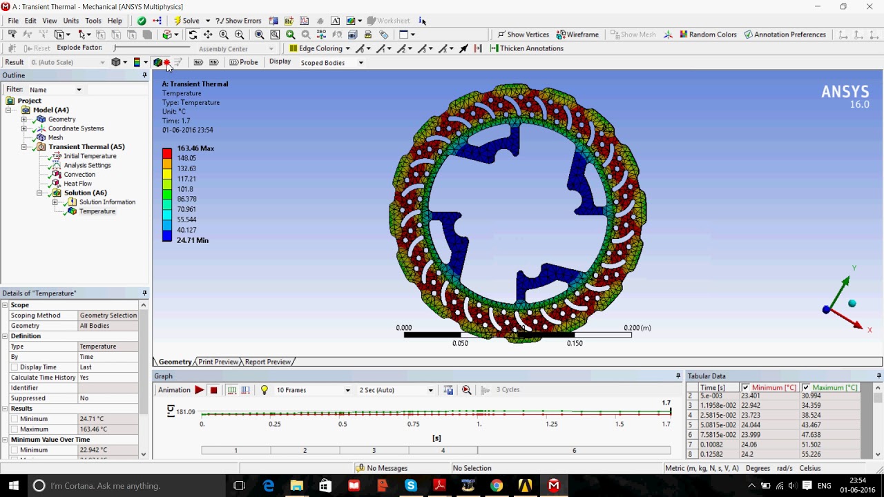Screen dimensions: 884x497
Task: Open the Edit menu
Action: [30, 21]
